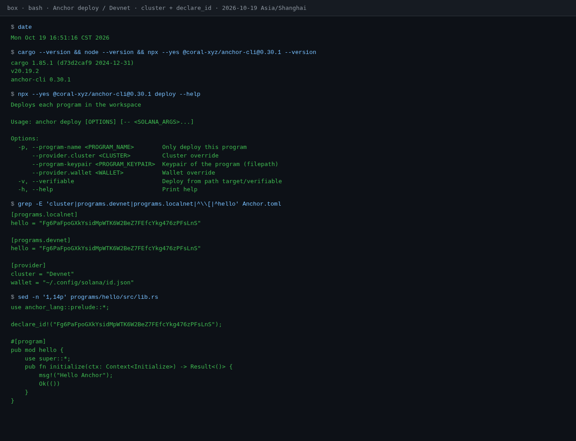
Task: Click 'Only deploy this program' description
Action: point(204,147)
